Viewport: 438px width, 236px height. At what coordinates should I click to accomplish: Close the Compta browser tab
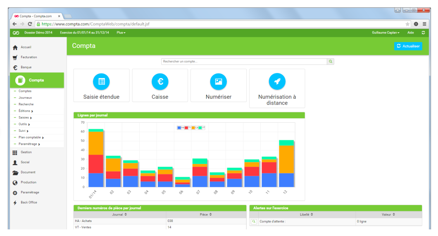point(59,16)
